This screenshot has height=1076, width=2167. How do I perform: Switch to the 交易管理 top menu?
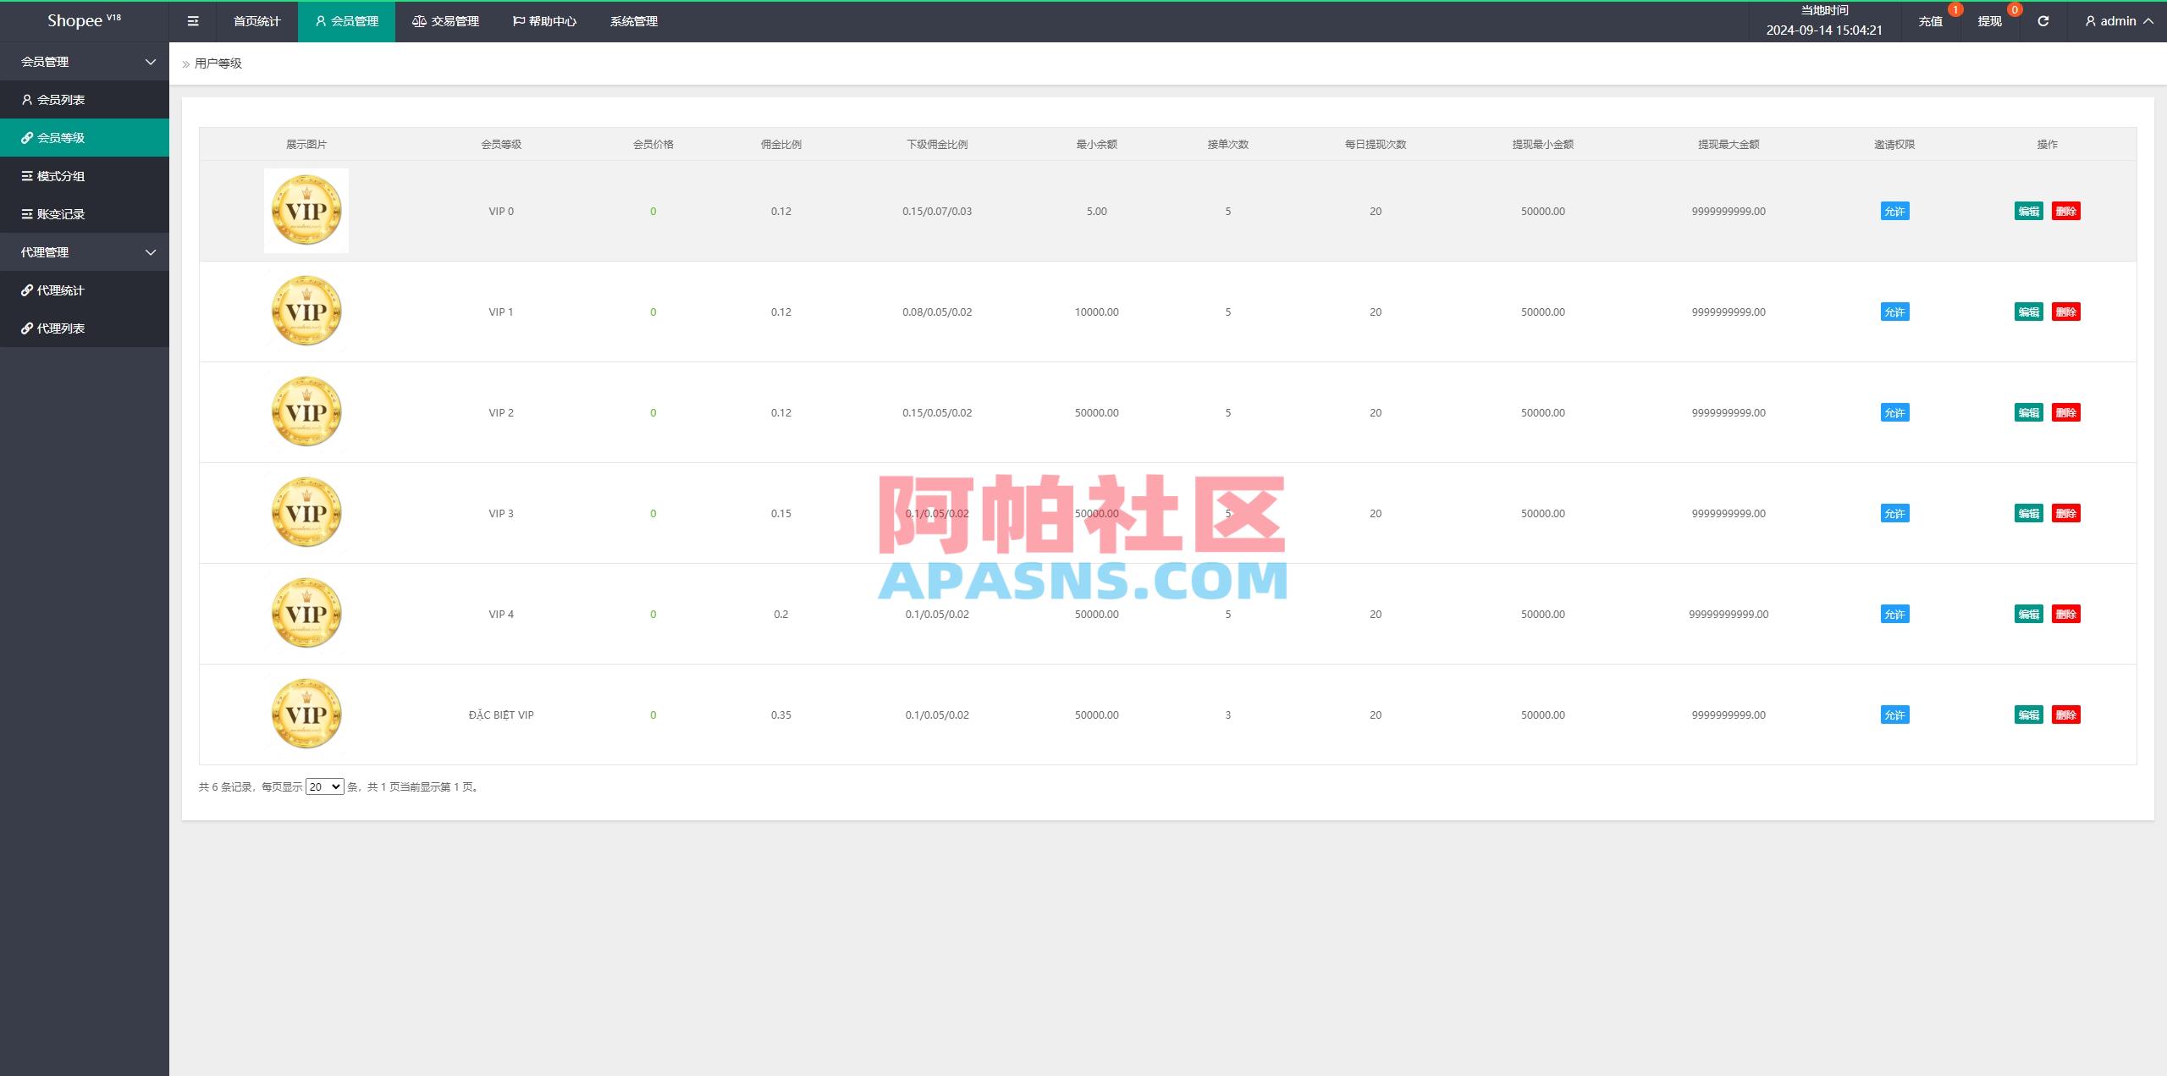(x=447, y=20)
